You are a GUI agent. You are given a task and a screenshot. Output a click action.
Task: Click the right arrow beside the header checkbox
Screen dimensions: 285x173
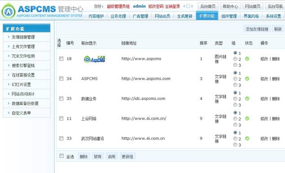pos(192,6)
